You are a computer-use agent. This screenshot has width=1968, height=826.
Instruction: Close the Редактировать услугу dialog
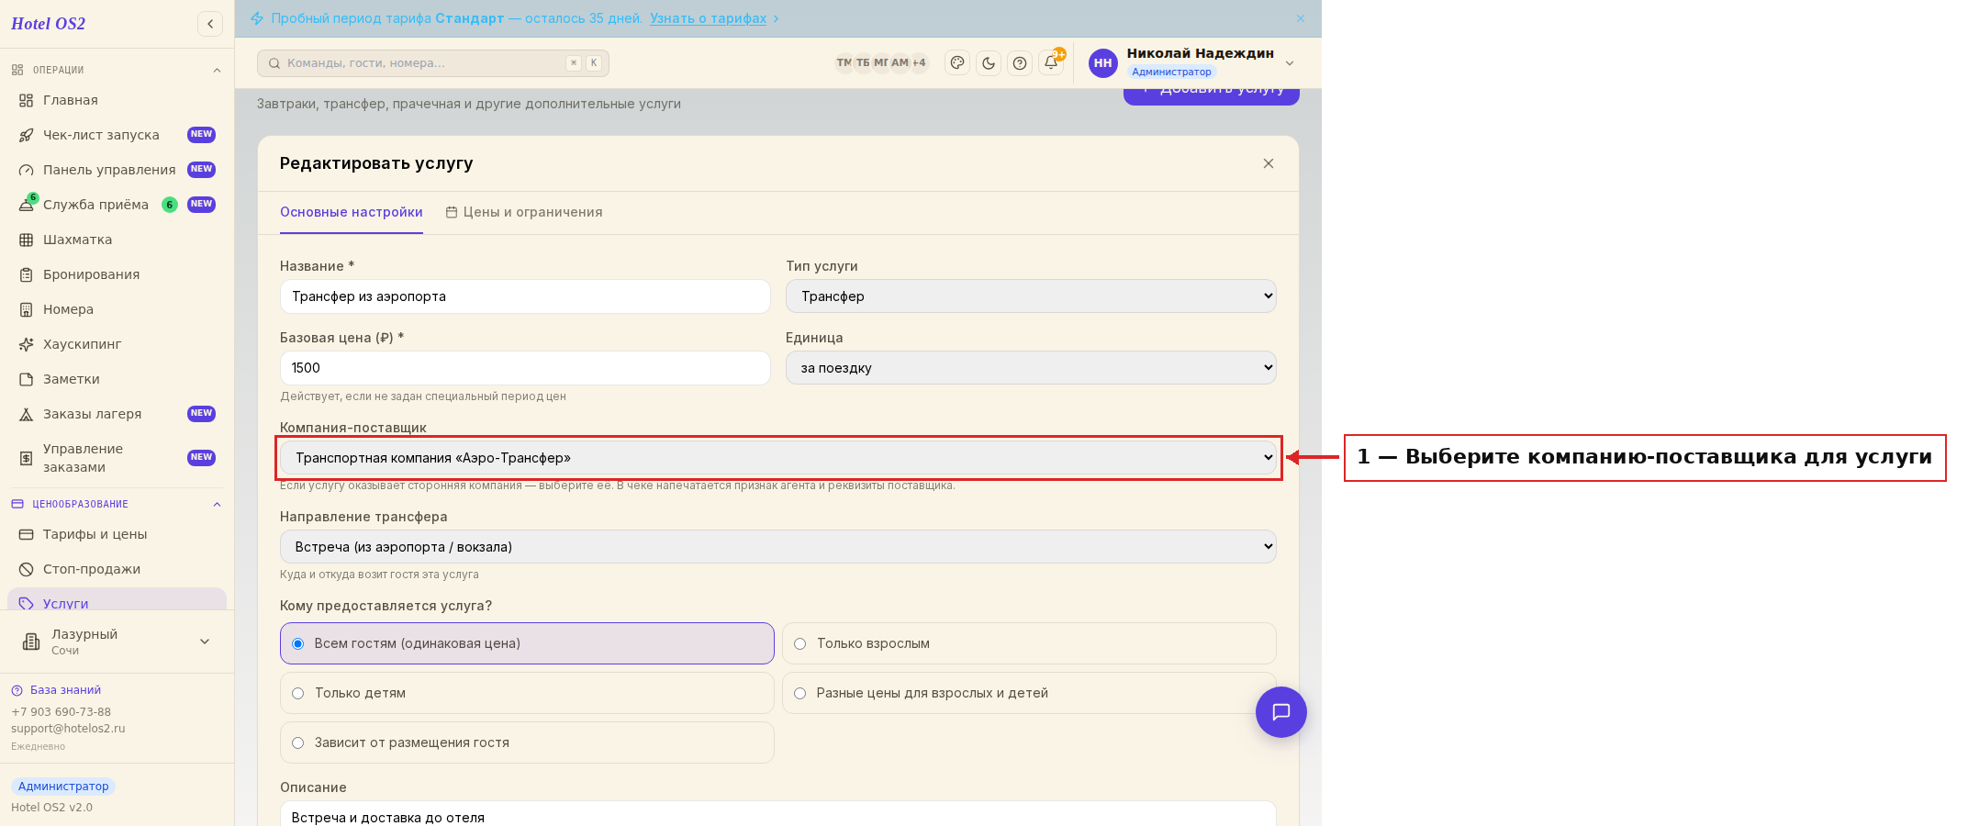click(1269, 163)
